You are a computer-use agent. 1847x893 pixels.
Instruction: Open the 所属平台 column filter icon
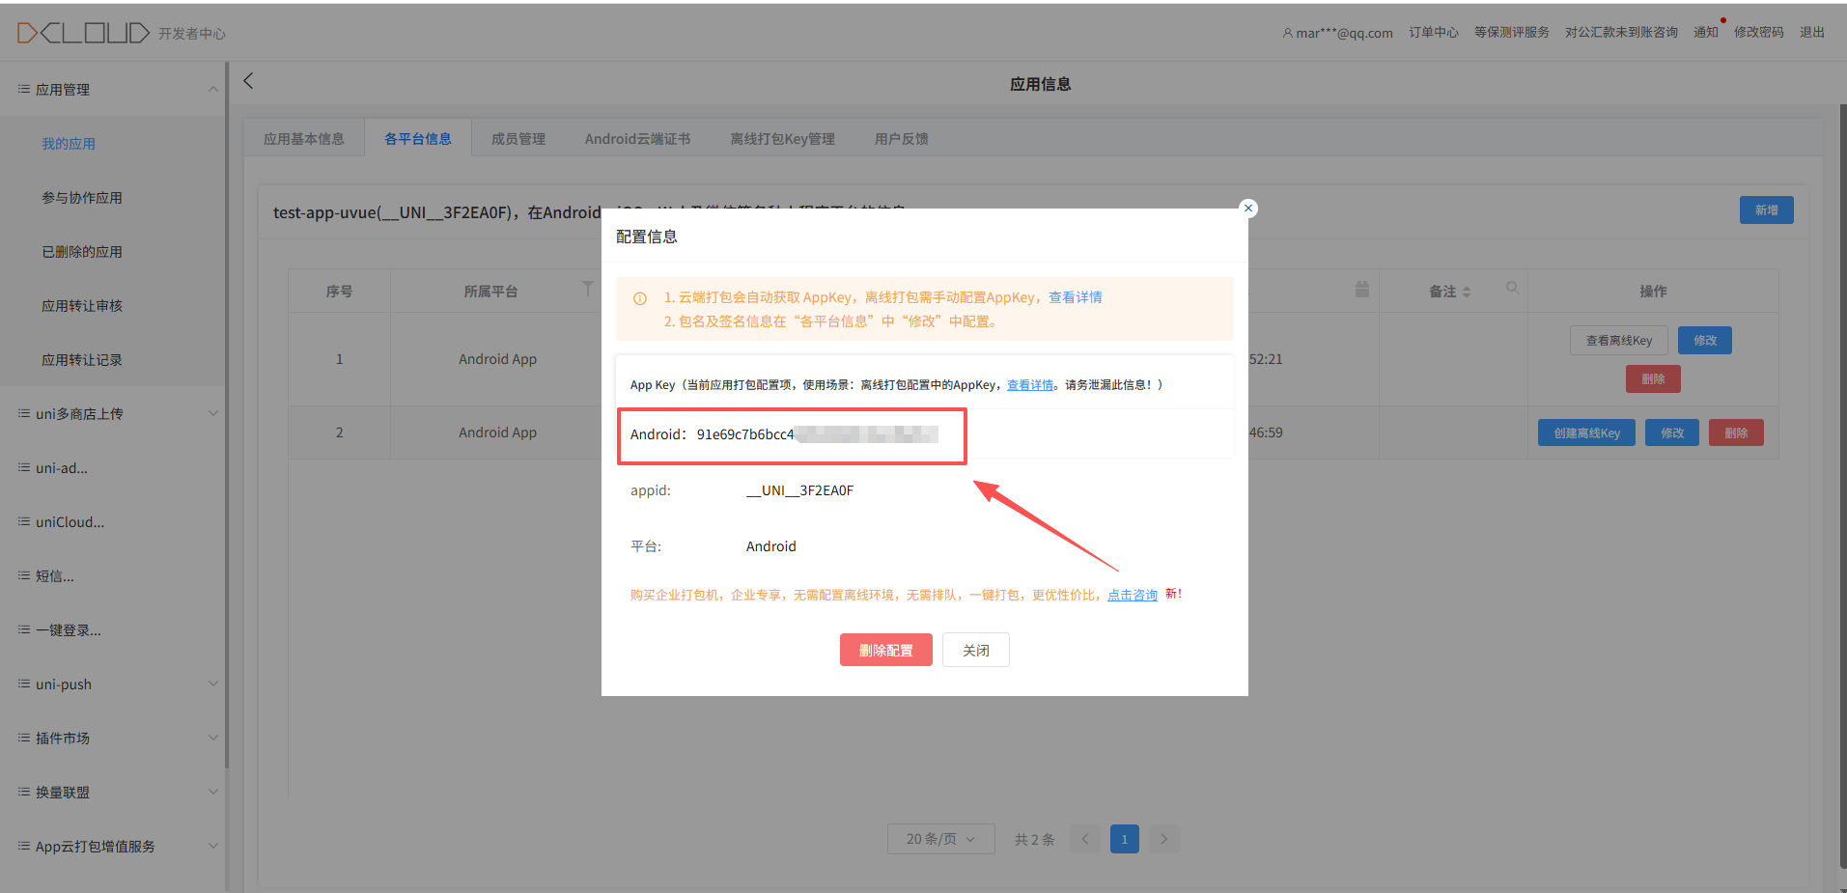[x=587, y=289]
